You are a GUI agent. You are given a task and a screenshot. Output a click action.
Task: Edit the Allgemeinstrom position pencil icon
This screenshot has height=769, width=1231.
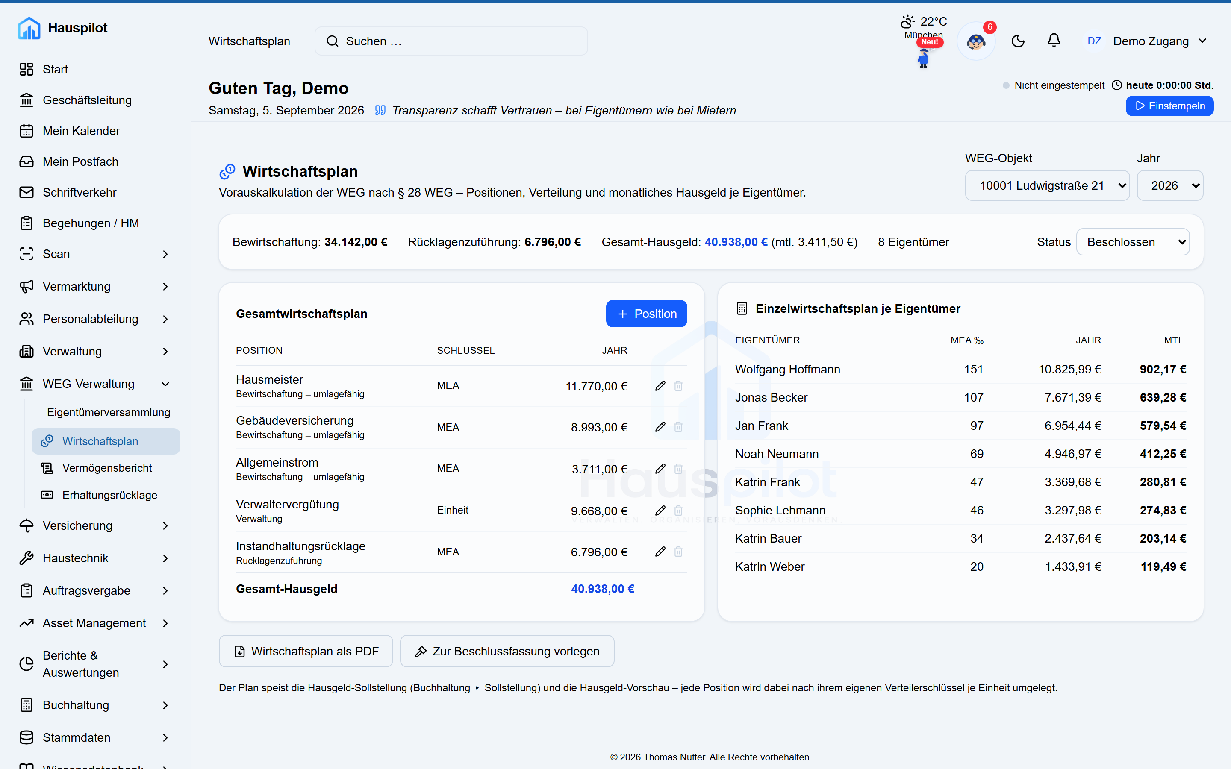[x=660, y=469]
